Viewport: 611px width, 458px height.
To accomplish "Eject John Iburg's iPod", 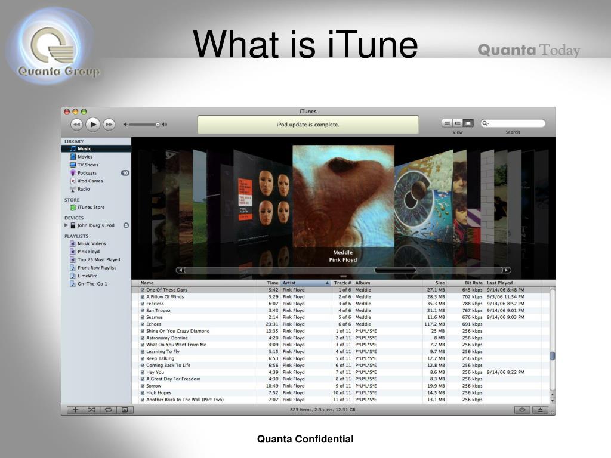I will coord(126,225).
